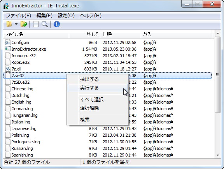Screen dimensions: 224x169
Task: Select the Innounp.e32 file name
Action: (x=24, y=56)
